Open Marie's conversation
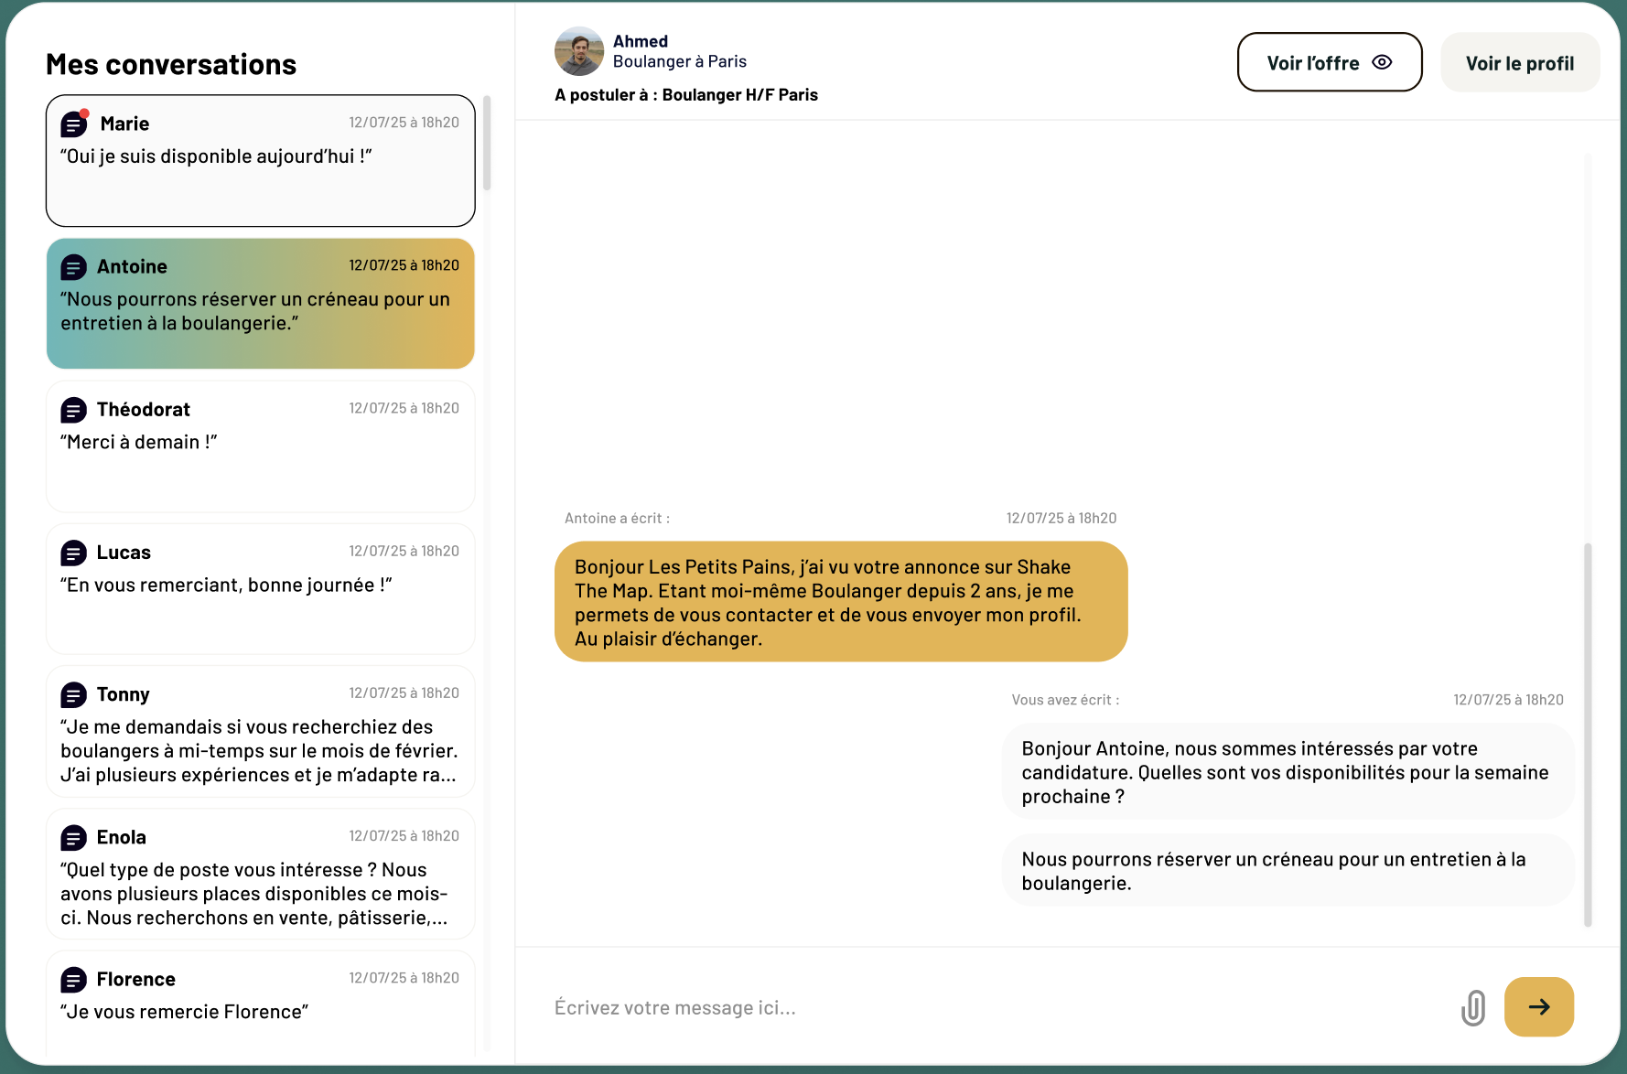The image size is (1627, 1074). point(260,160)
